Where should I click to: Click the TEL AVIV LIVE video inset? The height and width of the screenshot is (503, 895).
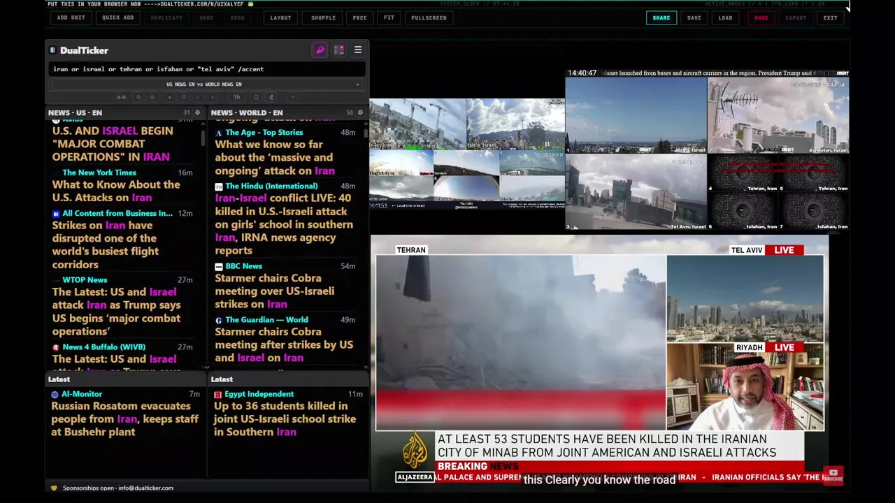745,299
